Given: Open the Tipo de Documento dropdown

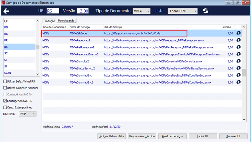Looking at the screenshot, I should coord(142,11).
